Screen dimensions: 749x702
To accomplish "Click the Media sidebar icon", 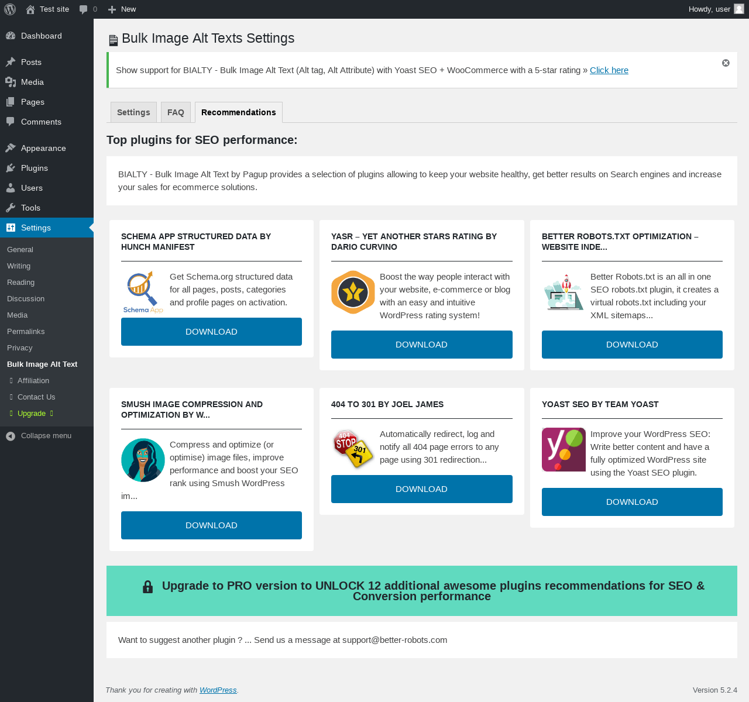I will tap(11, 82).
